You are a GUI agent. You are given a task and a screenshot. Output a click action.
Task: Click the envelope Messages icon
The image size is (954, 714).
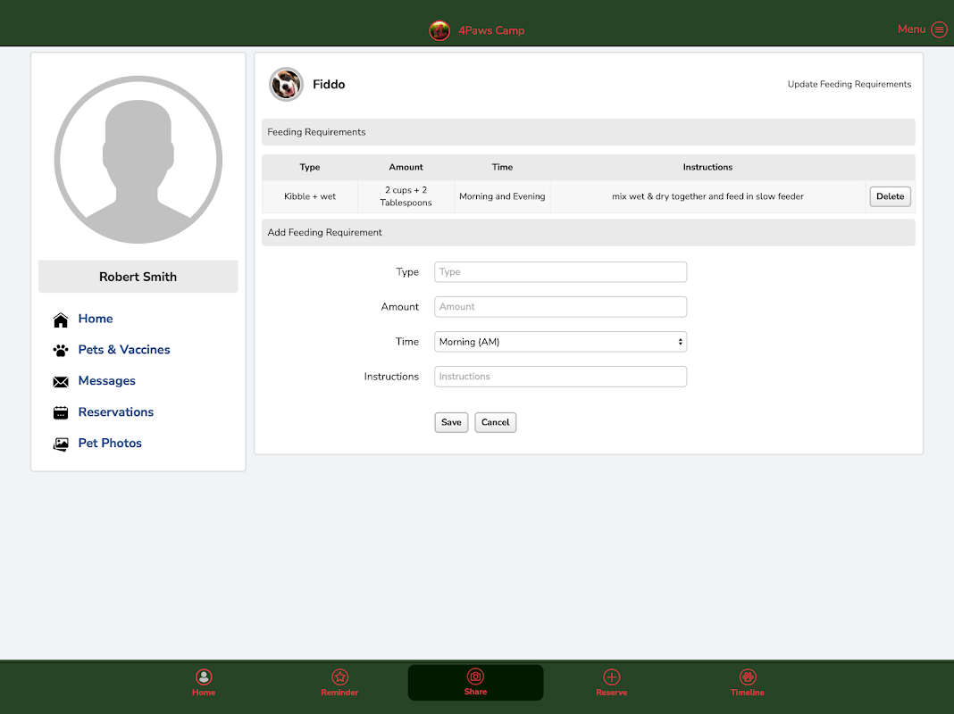tap(61, 382)
